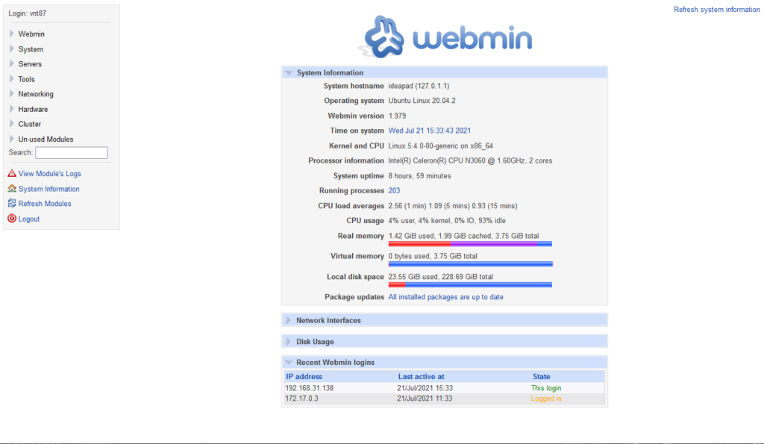Open the System menu category
Viewport: 764px width, 444px height.
point(31,49)
